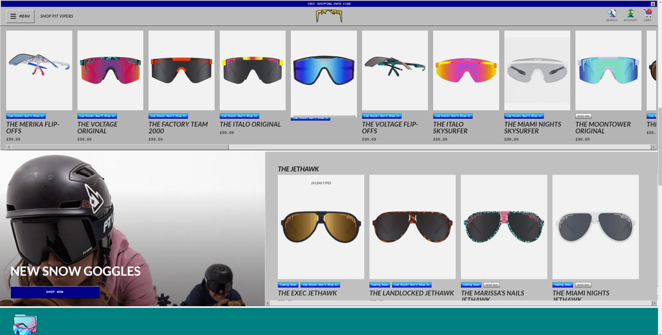Open the blue-lens black-frame sunglasses image
This screenshot has width=662, height=335.
323,72
